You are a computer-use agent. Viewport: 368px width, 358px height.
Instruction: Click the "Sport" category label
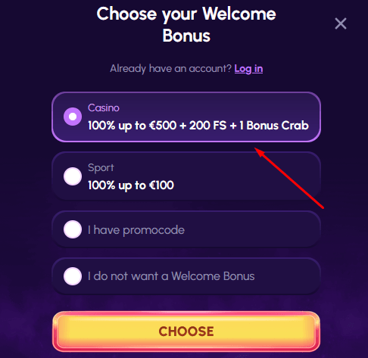point(101,168)
